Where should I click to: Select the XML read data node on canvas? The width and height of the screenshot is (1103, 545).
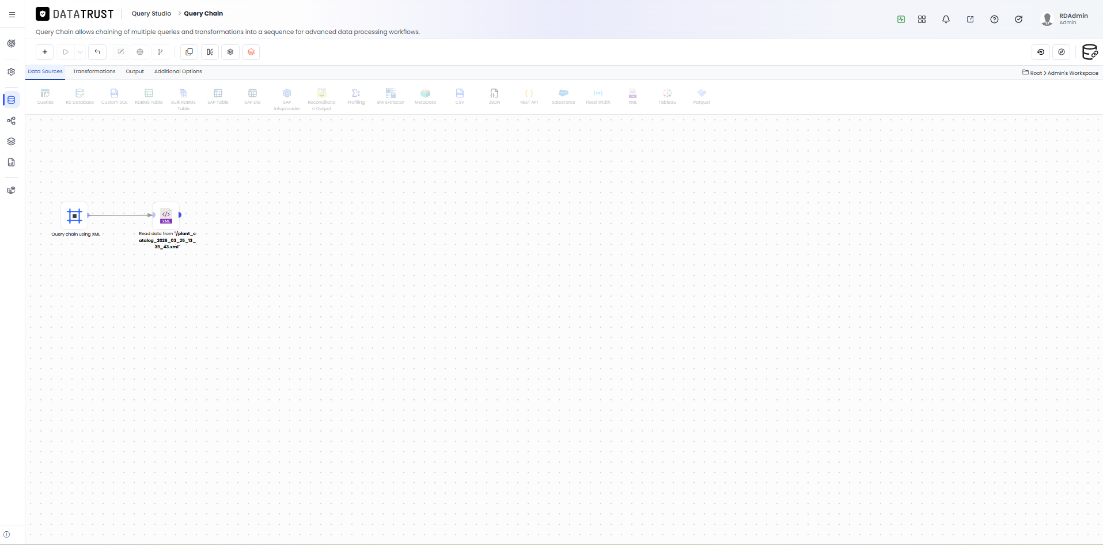click(166, 215)
